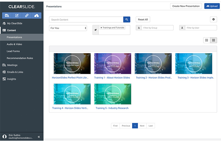Click the Upload button
The width and height of the screenshot is (221, 142).
(x=212, y=6)
